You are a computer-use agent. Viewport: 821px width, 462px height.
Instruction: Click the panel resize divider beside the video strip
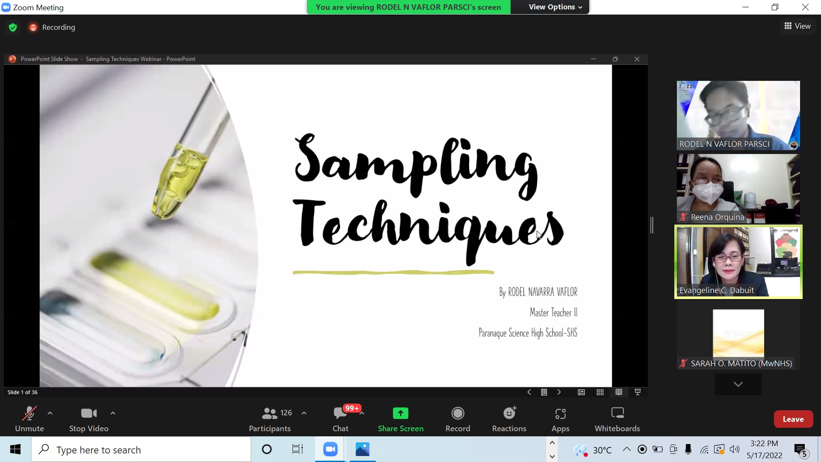(652, 225)
